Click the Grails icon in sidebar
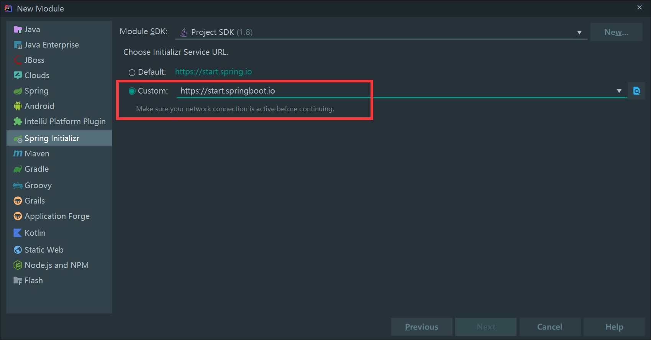This screenshot has width=651, height=340. (x=18, y=201)
